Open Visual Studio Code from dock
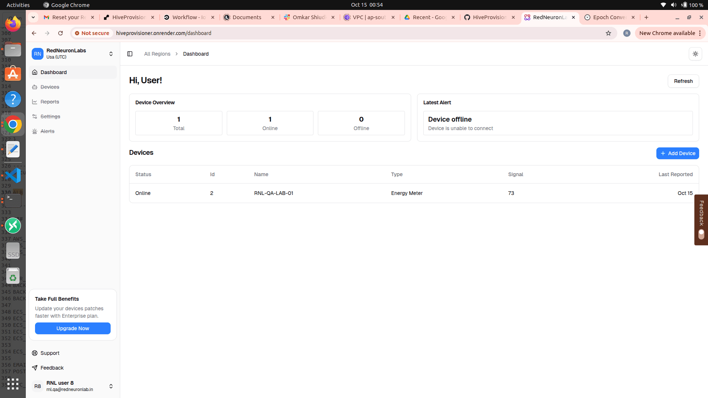This screenshot has width=708, height=398. tap(13, 175)
